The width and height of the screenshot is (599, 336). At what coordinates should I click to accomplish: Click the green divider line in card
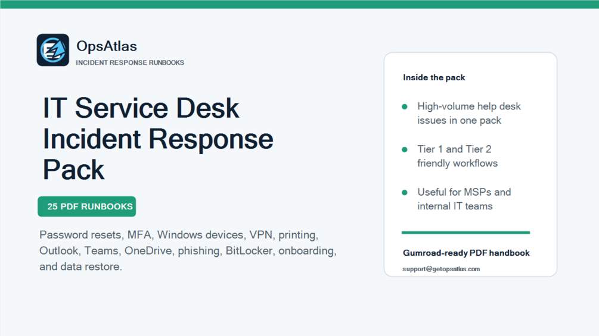point(465,233)
